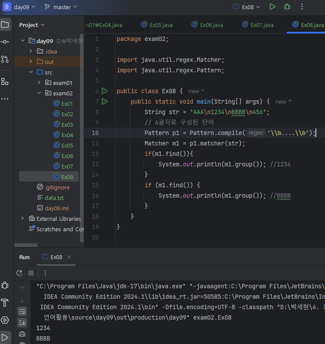Close the Ex08 tab in the Run panel
The width and height of the screenshot is (325, 344).
pos(69,257)
